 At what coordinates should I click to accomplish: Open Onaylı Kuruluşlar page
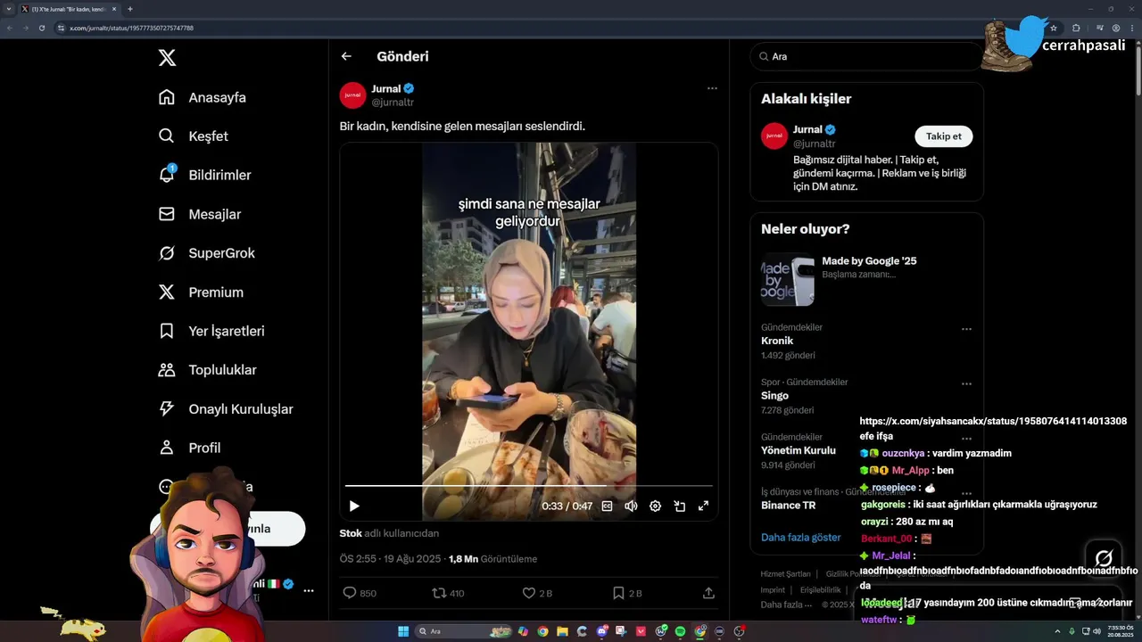(x=225, y=408)
